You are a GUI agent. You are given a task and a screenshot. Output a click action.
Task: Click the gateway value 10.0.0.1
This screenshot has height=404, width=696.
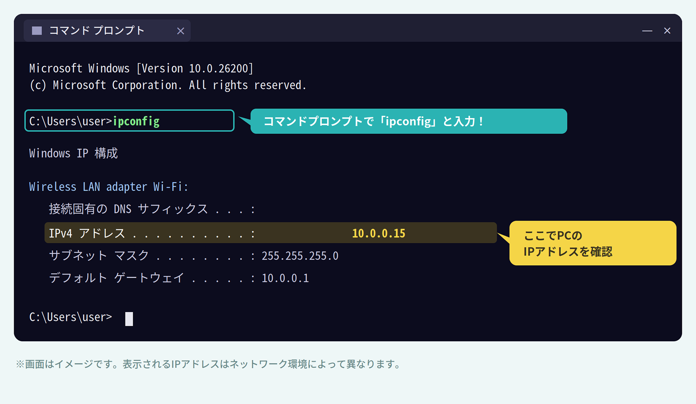pyautogui.click(x=285, y=278)
